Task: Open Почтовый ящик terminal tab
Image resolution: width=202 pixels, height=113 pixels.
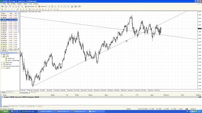Action: pyautogui.click(x=31, y=106)
